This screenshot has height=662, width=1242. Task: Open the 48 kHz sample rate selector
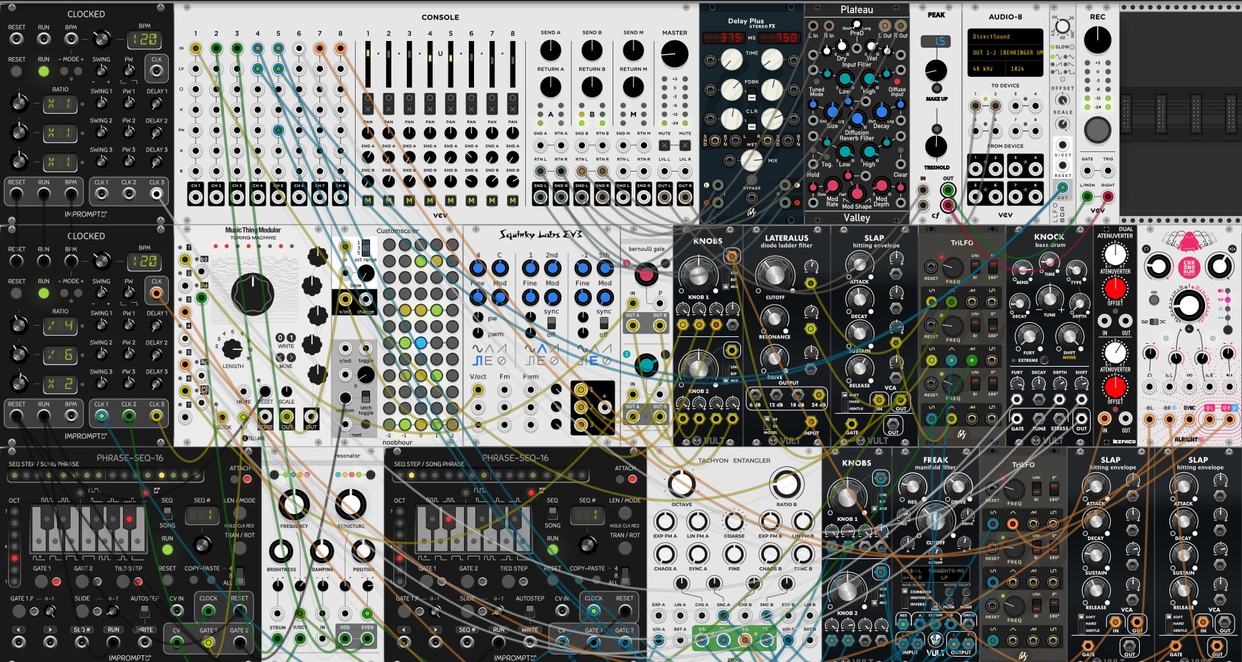coord(986,69)
